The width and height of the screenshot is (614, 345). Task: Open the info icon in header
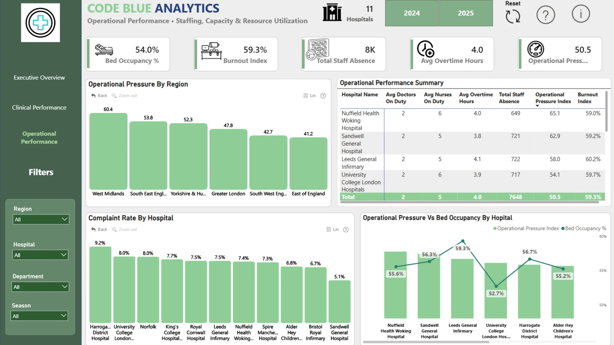pos(581,14)
